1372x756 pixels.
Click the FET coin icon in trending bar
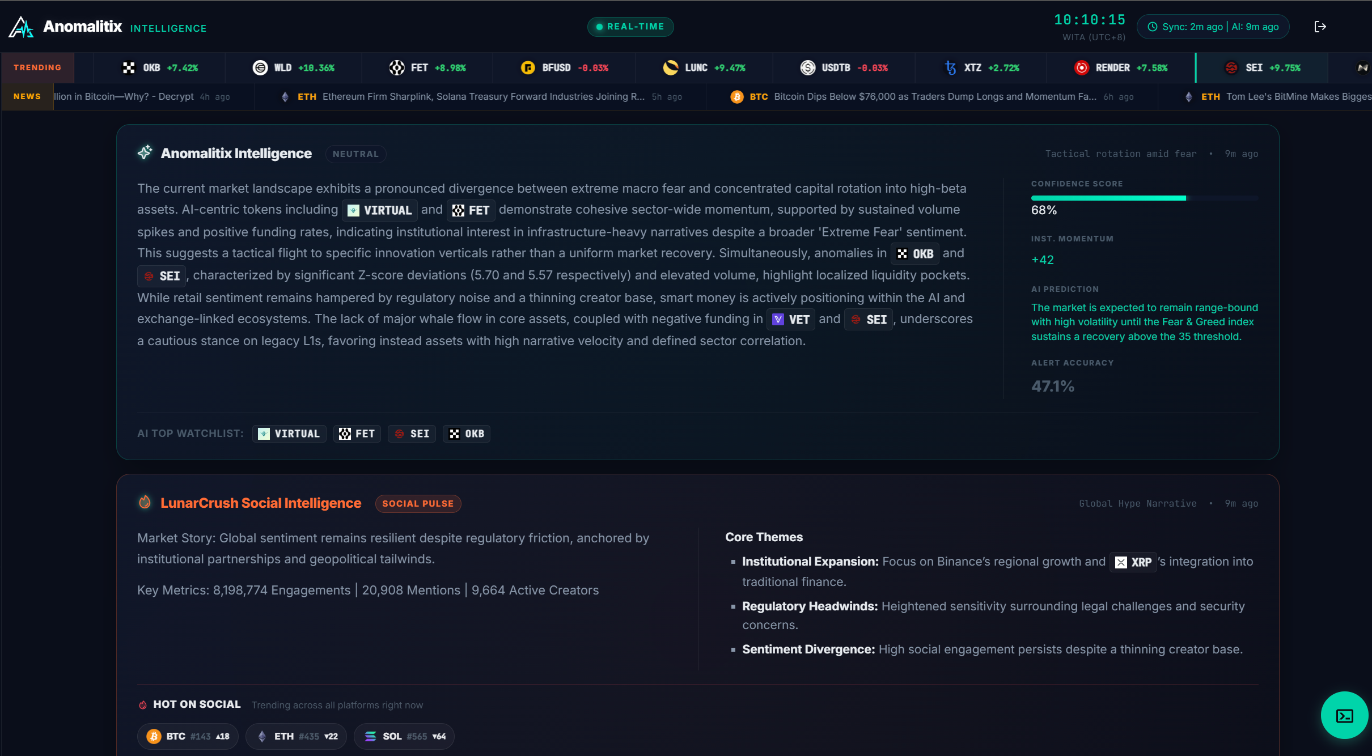pyautogui.click(x=397, y=68)
